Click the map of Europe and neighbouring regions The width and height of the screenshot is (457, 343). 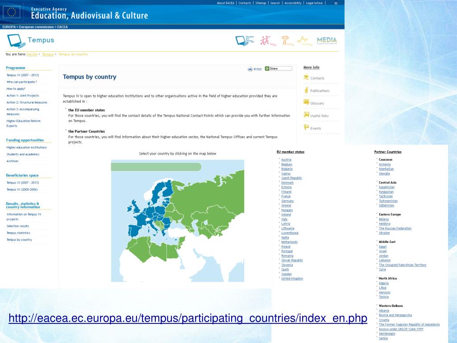[x=178, y=221]
